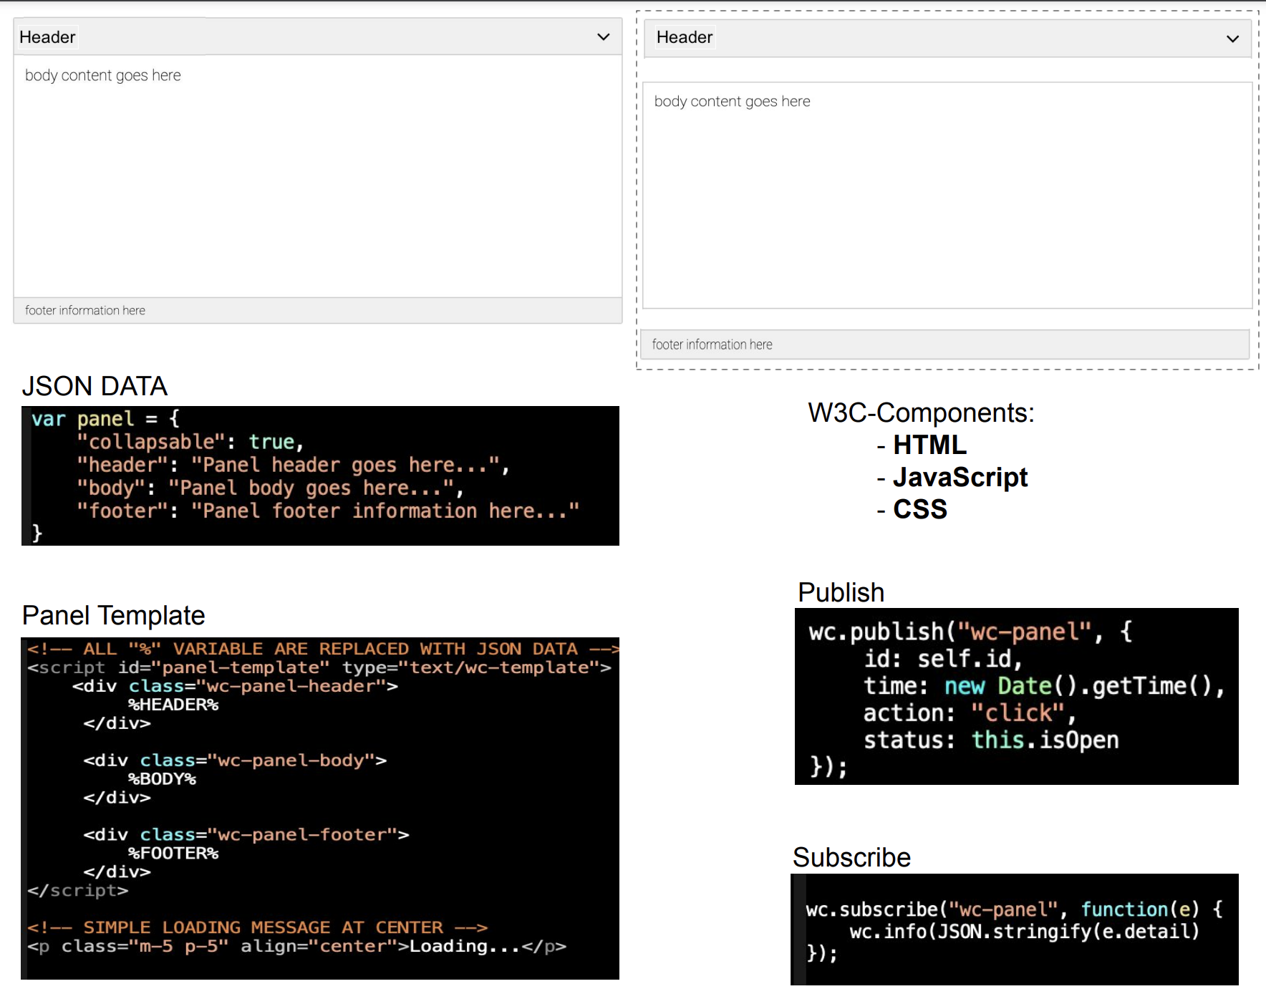The width and height of the screenshot is (1266, 1004).
Task: Click the 'ALL "%" VARIABLE ARE REPLACED' comment
Action: [323, 649]
